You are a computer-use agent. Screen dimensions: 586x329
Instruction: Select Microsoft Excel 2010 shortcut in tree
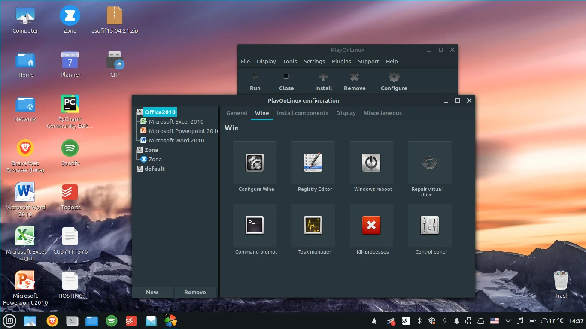tap(176, 122)
